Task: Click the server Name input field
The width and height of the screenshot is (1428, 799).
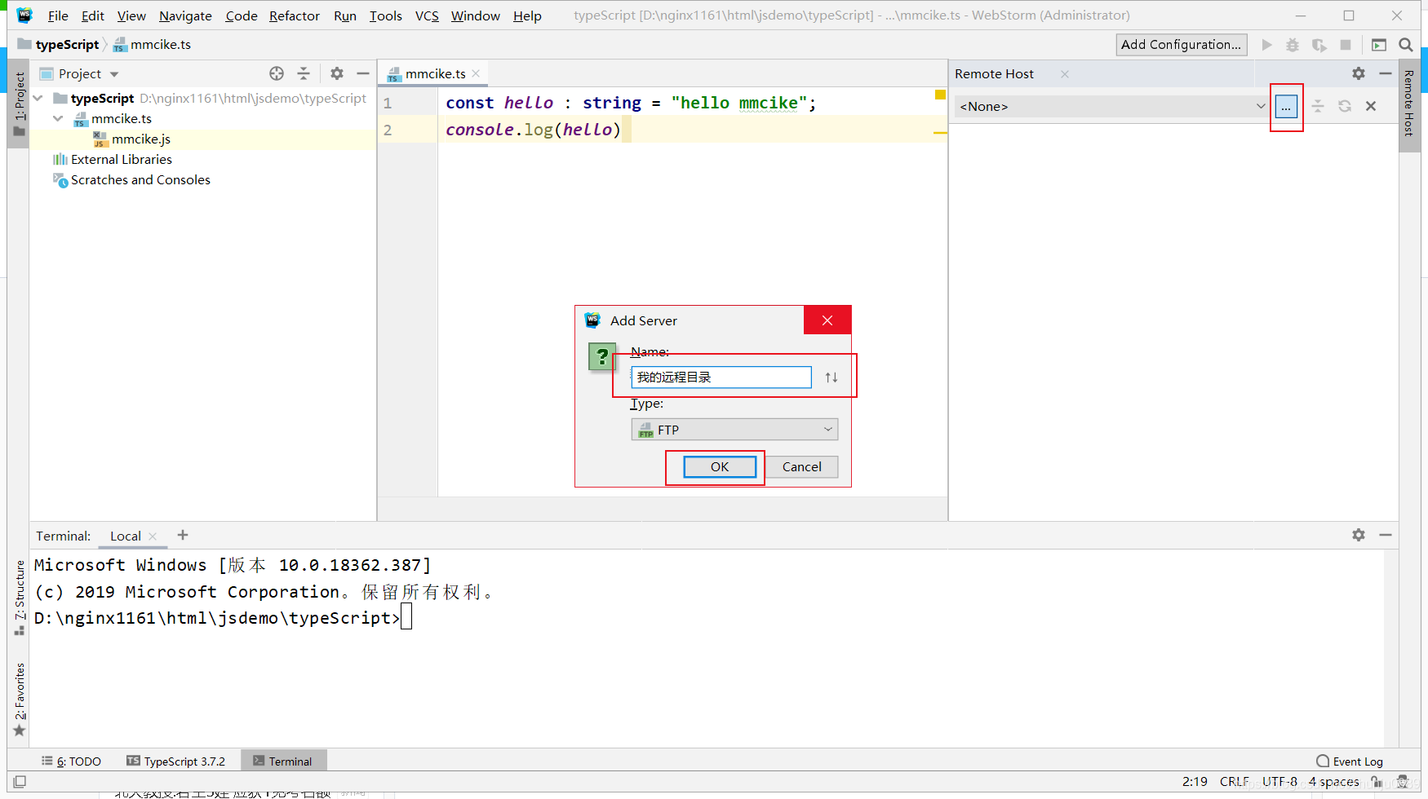Action: pos(721,377)
